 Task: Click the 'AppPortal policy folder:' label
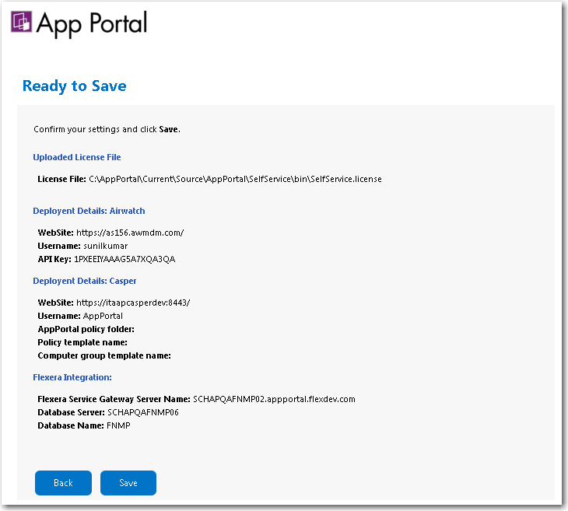[86, 329]
